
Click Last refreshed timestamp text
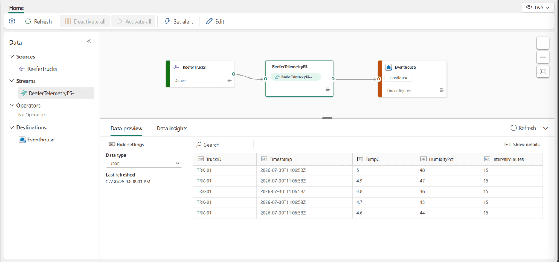[x=128, y=182]
